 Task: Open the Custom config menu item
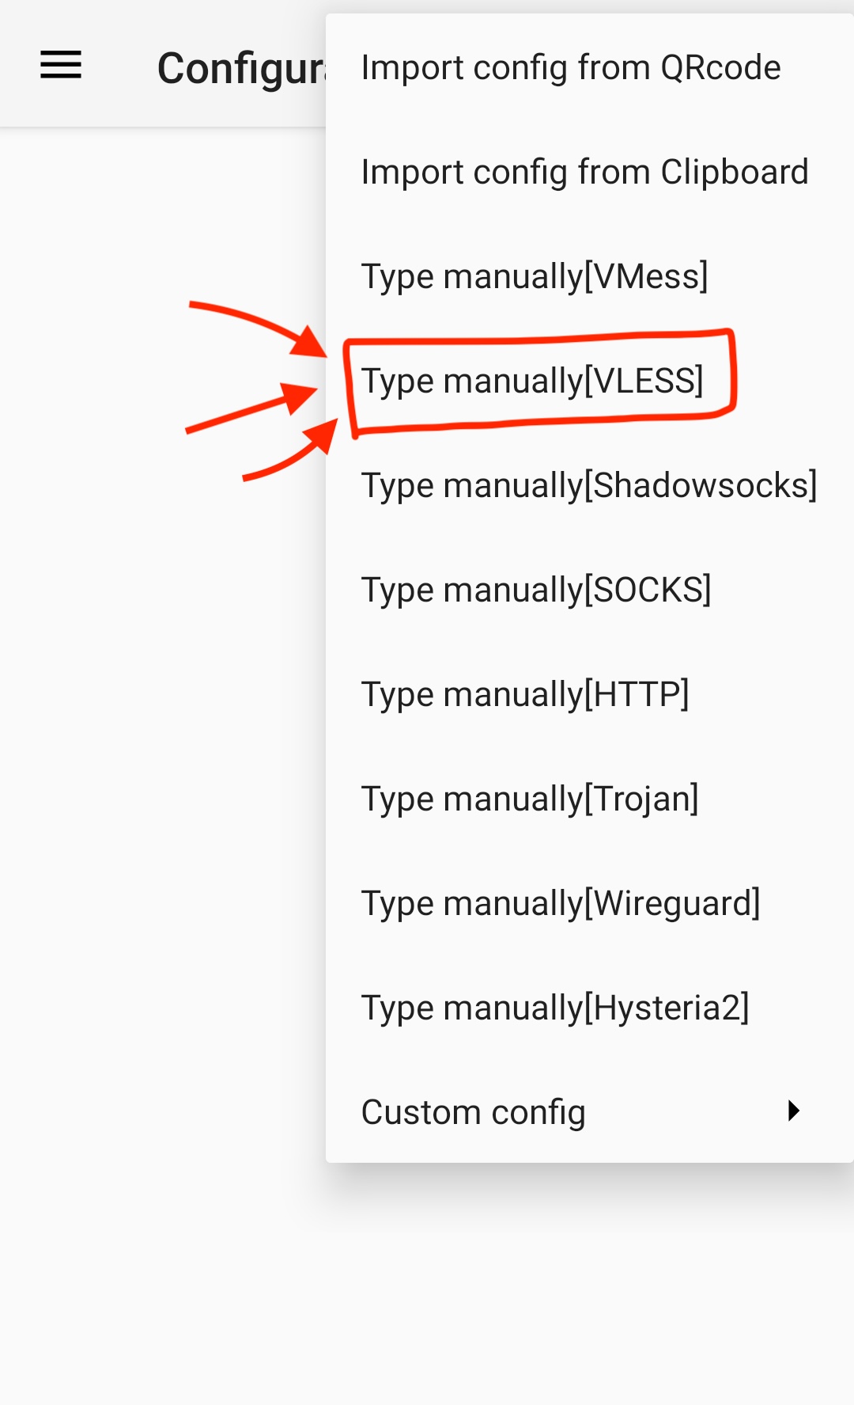473,1112
